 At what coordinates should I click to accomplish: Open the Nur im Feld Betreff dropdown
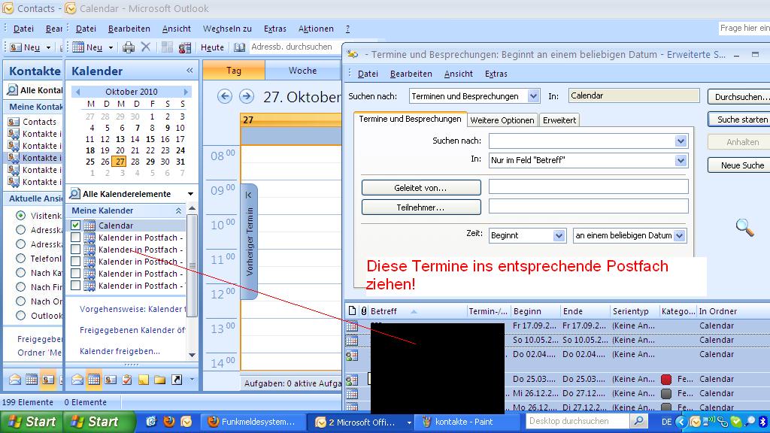pyautogui.click(x=680, y=161)
